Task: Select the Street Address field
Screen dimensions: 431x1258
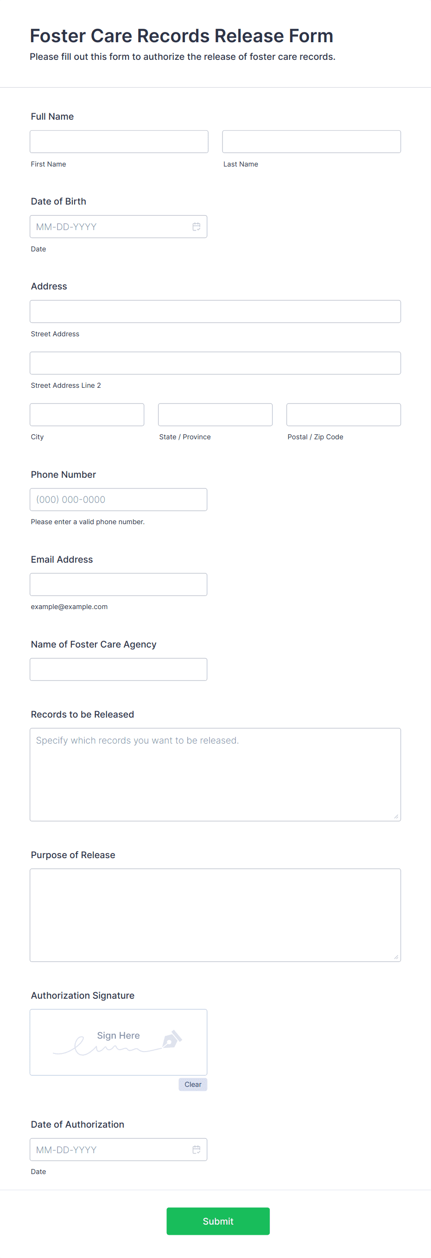Action: [215, 312]
